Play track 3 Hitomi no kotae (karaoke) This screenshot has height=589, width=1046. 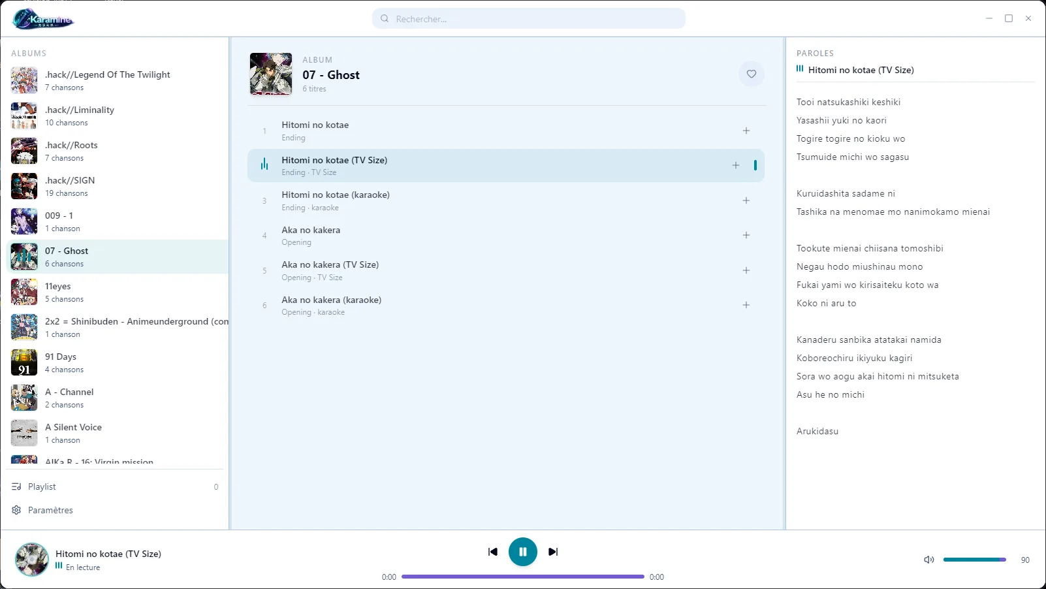(x=506, y=200)
